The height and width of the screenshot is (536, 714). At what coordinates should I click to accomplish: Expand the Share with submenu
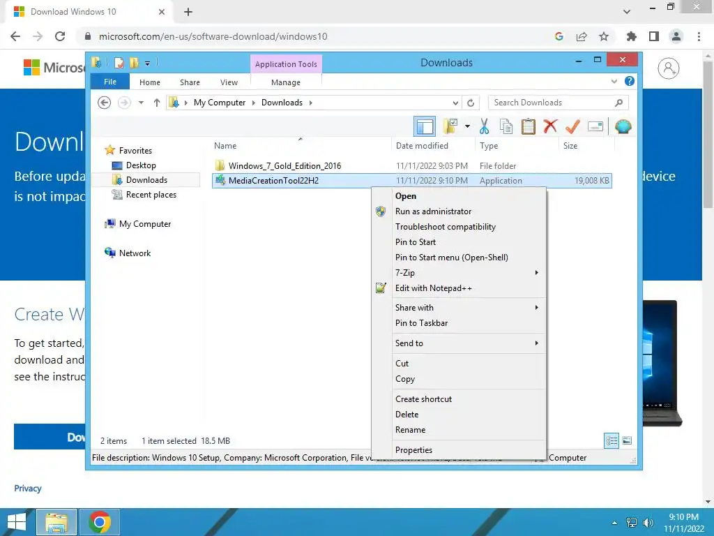(459, 307)
